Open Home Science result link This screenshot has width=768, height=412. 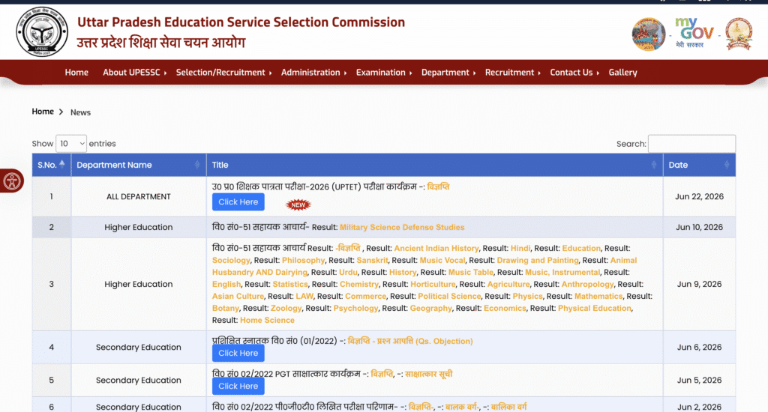tap(268, 320)
